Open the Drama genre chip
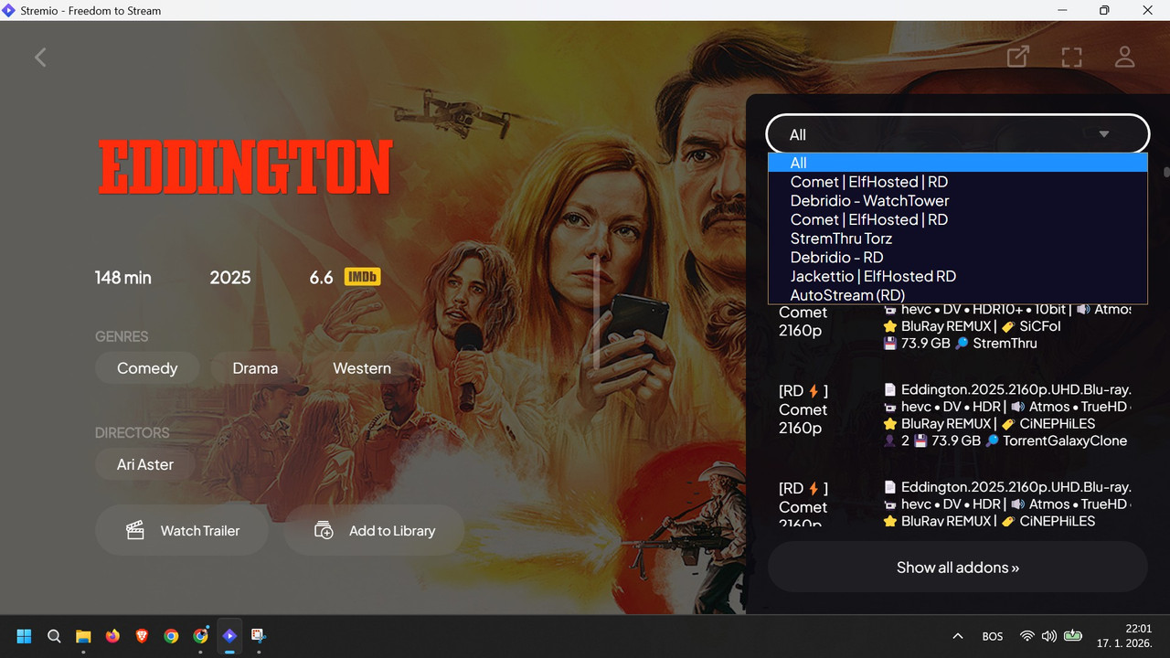The height and width of the screenshot is (658, 1170). (255, 368)
